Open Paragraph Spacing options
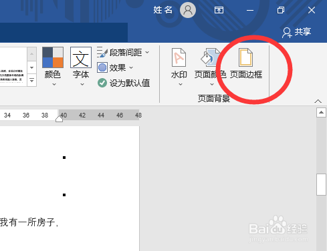 tap(123, 53)
